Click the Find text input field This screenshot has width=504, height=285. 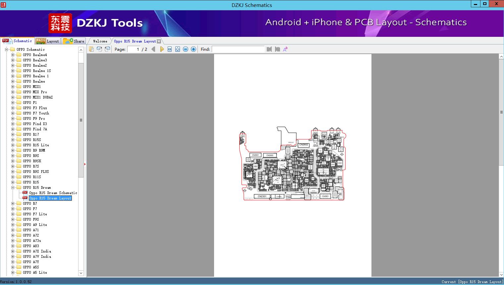point(238,49)
